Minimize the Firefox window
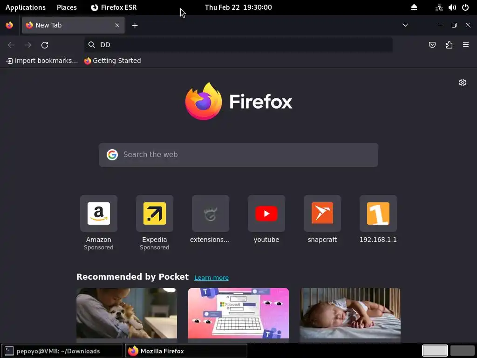This screenshot has width=477, height=358. [x=440, y=25]
